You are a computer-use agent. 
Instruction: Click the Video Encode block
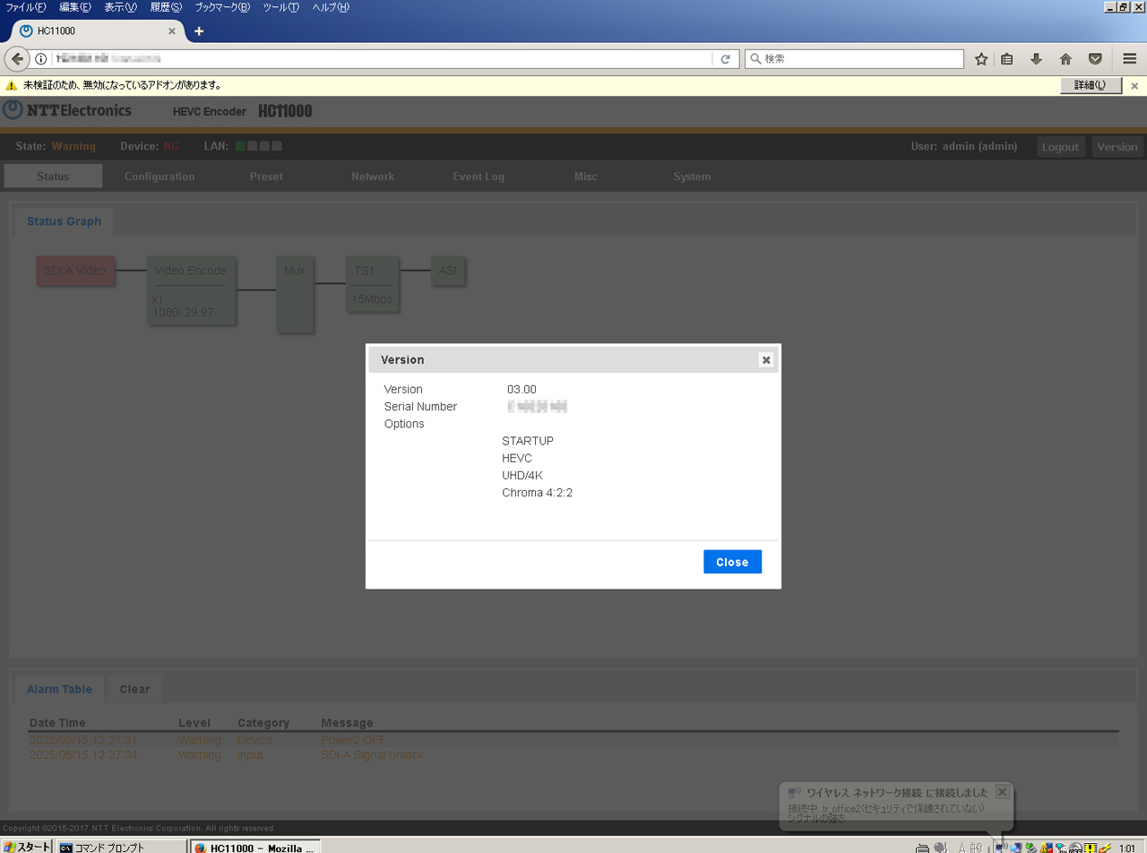[x=191, y=290]
